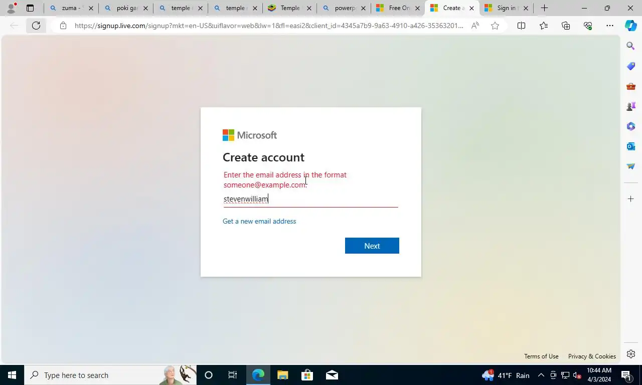View site information lock icon
Image resolution: width=642 pixels, height=385 pixels.
tap(63, 26)
